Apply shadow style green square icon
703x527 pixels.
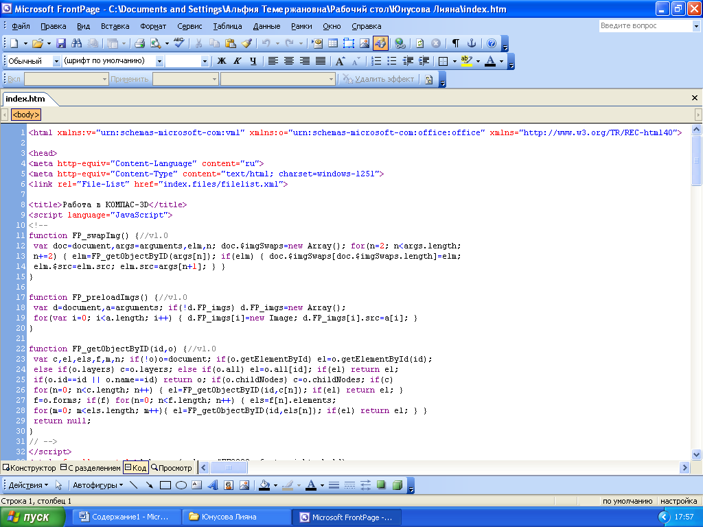[x=381, y=485]
